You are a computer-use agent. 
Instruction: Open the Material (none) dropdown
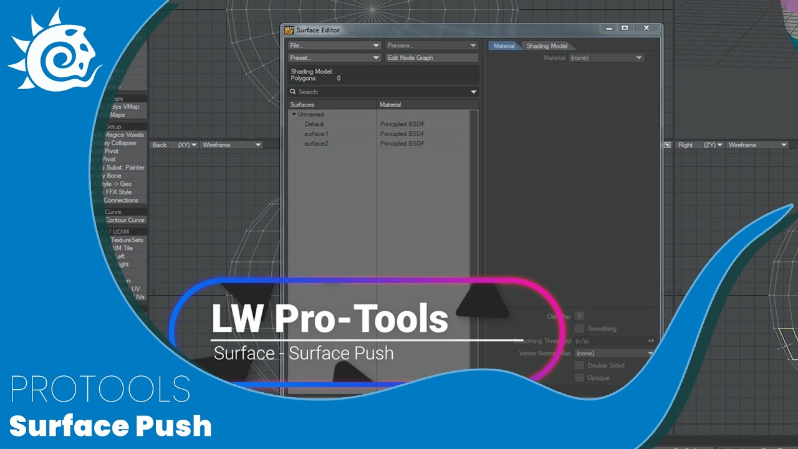click(x=606, y=57)
